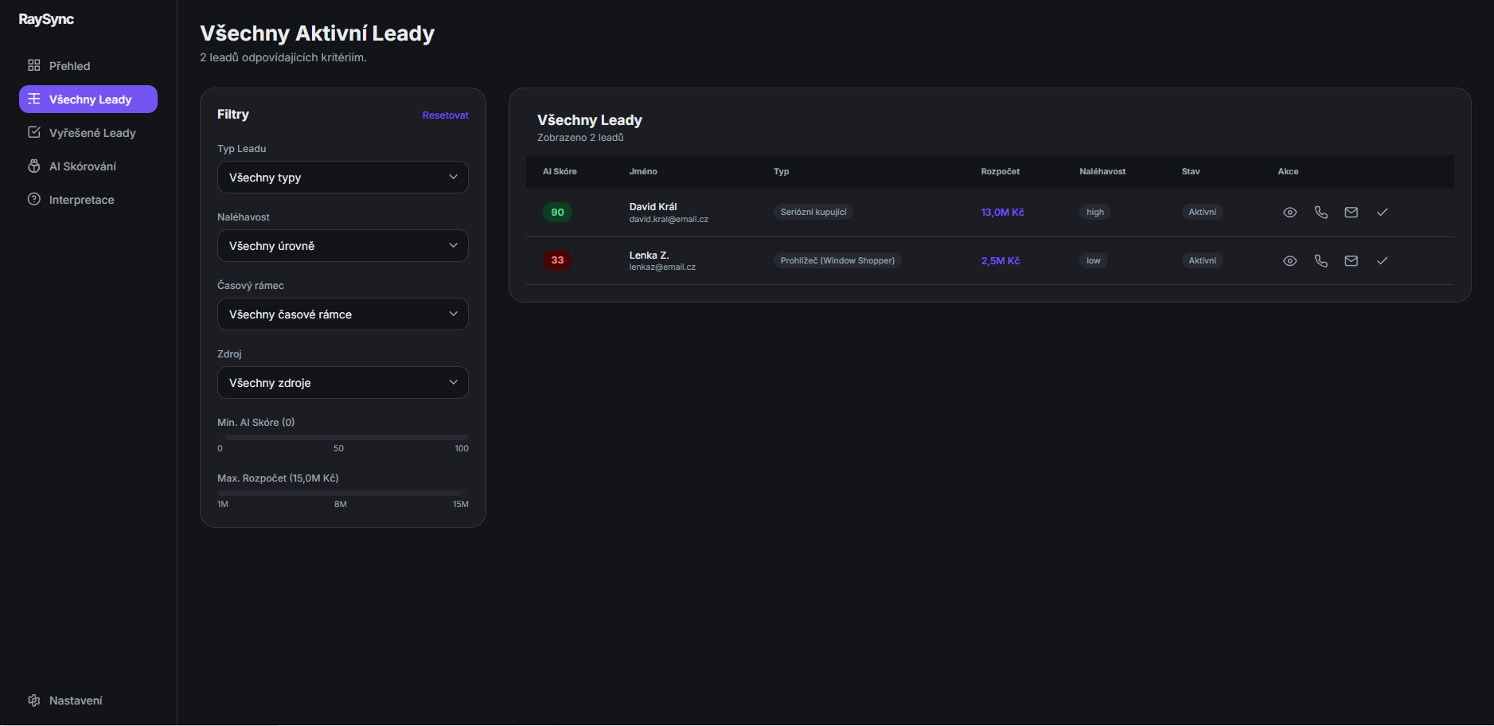View Lenka Z. lead details eye icon
1494x726 pixels.
tap(1289, 261)
